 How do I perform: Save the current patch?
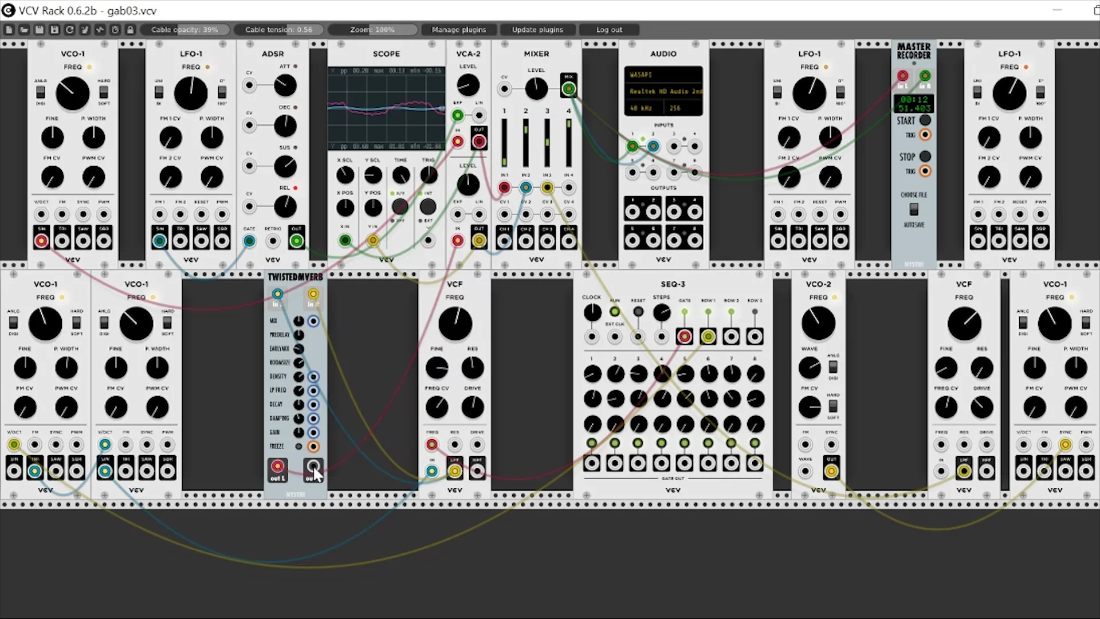(39, 29)
